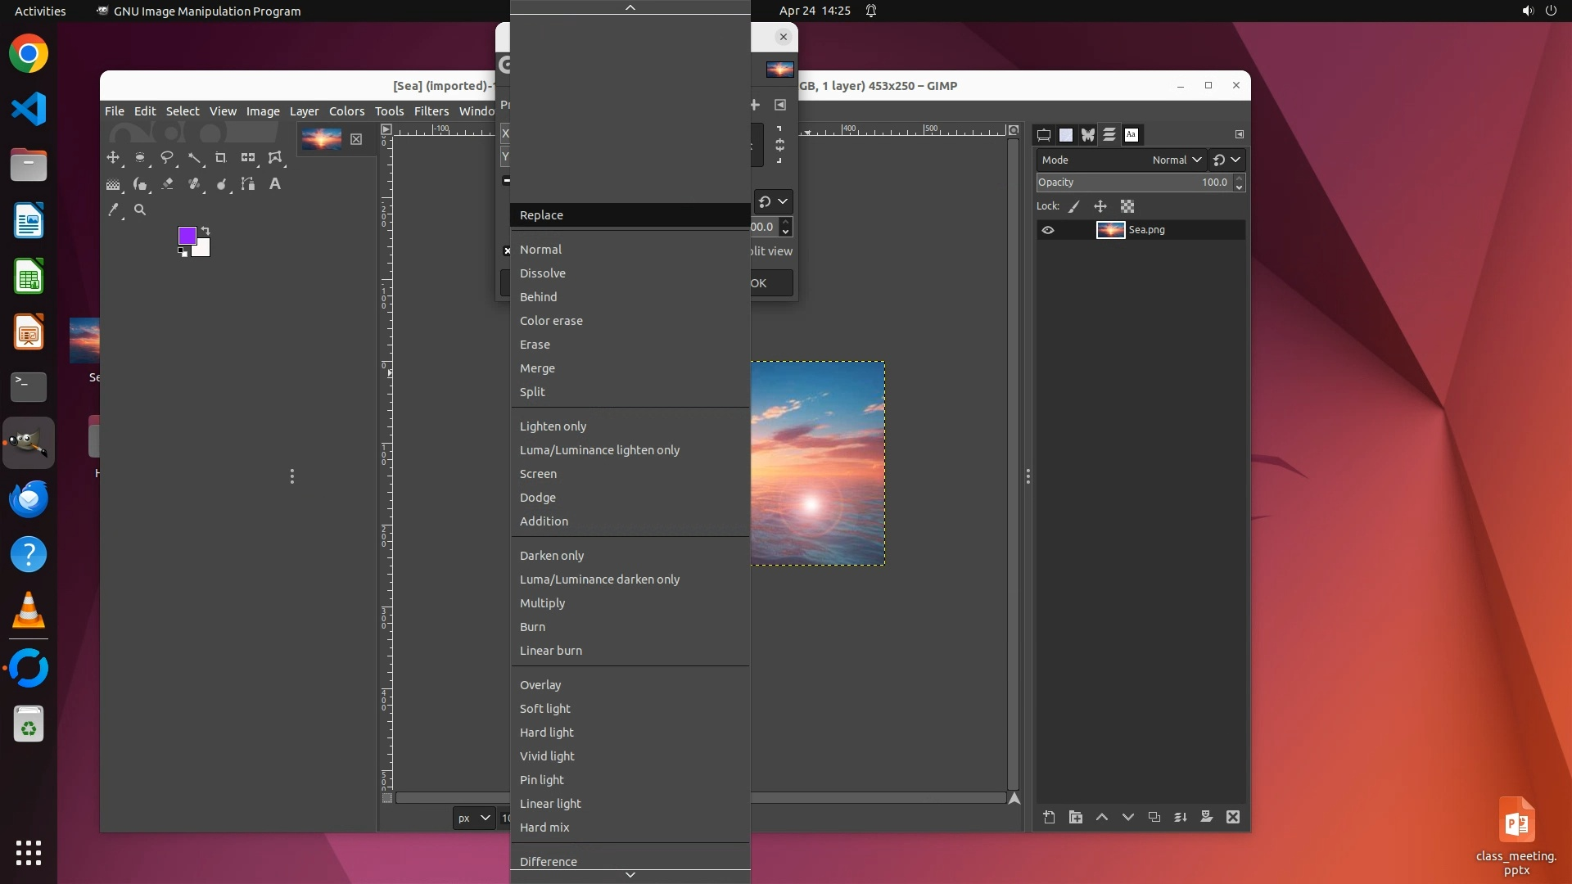The image size is (1572, 884).
Task: Toggle lock pixels brush icon
Action: click(1074, 206)
